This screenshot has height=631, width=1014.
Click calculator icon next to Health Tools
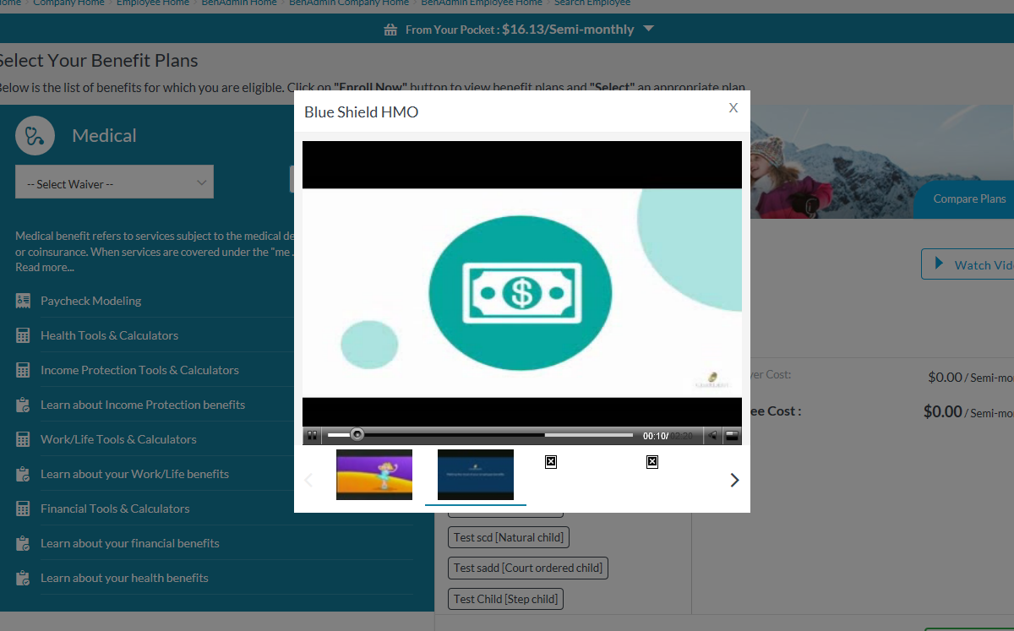23,335
